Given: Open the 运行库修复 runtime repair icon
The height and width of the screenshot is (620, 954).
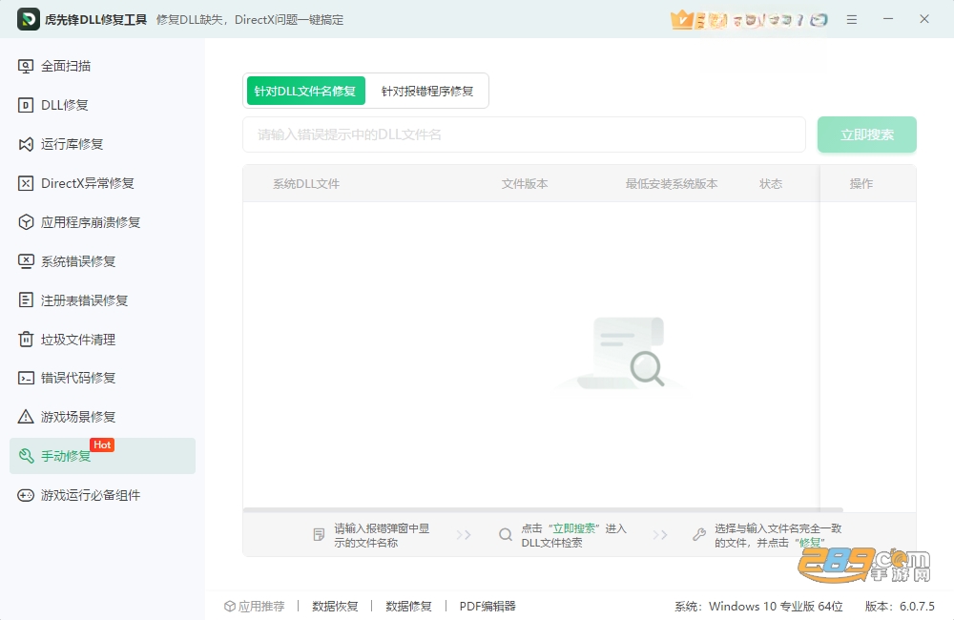Looking at the screenshot, I should [26, 144].
